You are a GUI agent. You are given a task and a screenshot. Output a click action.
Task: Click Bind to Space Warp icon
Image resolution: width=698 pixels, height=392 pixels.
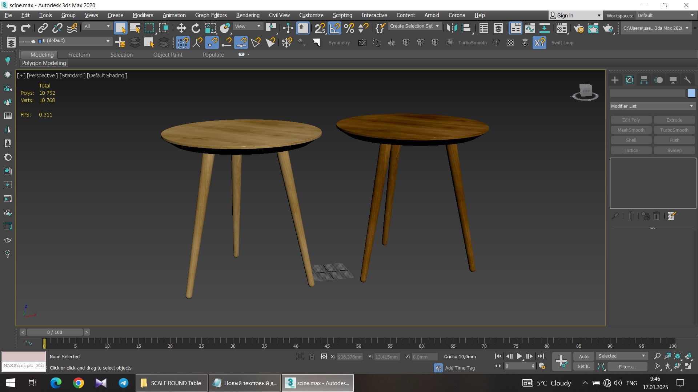(x=72, y=28)
